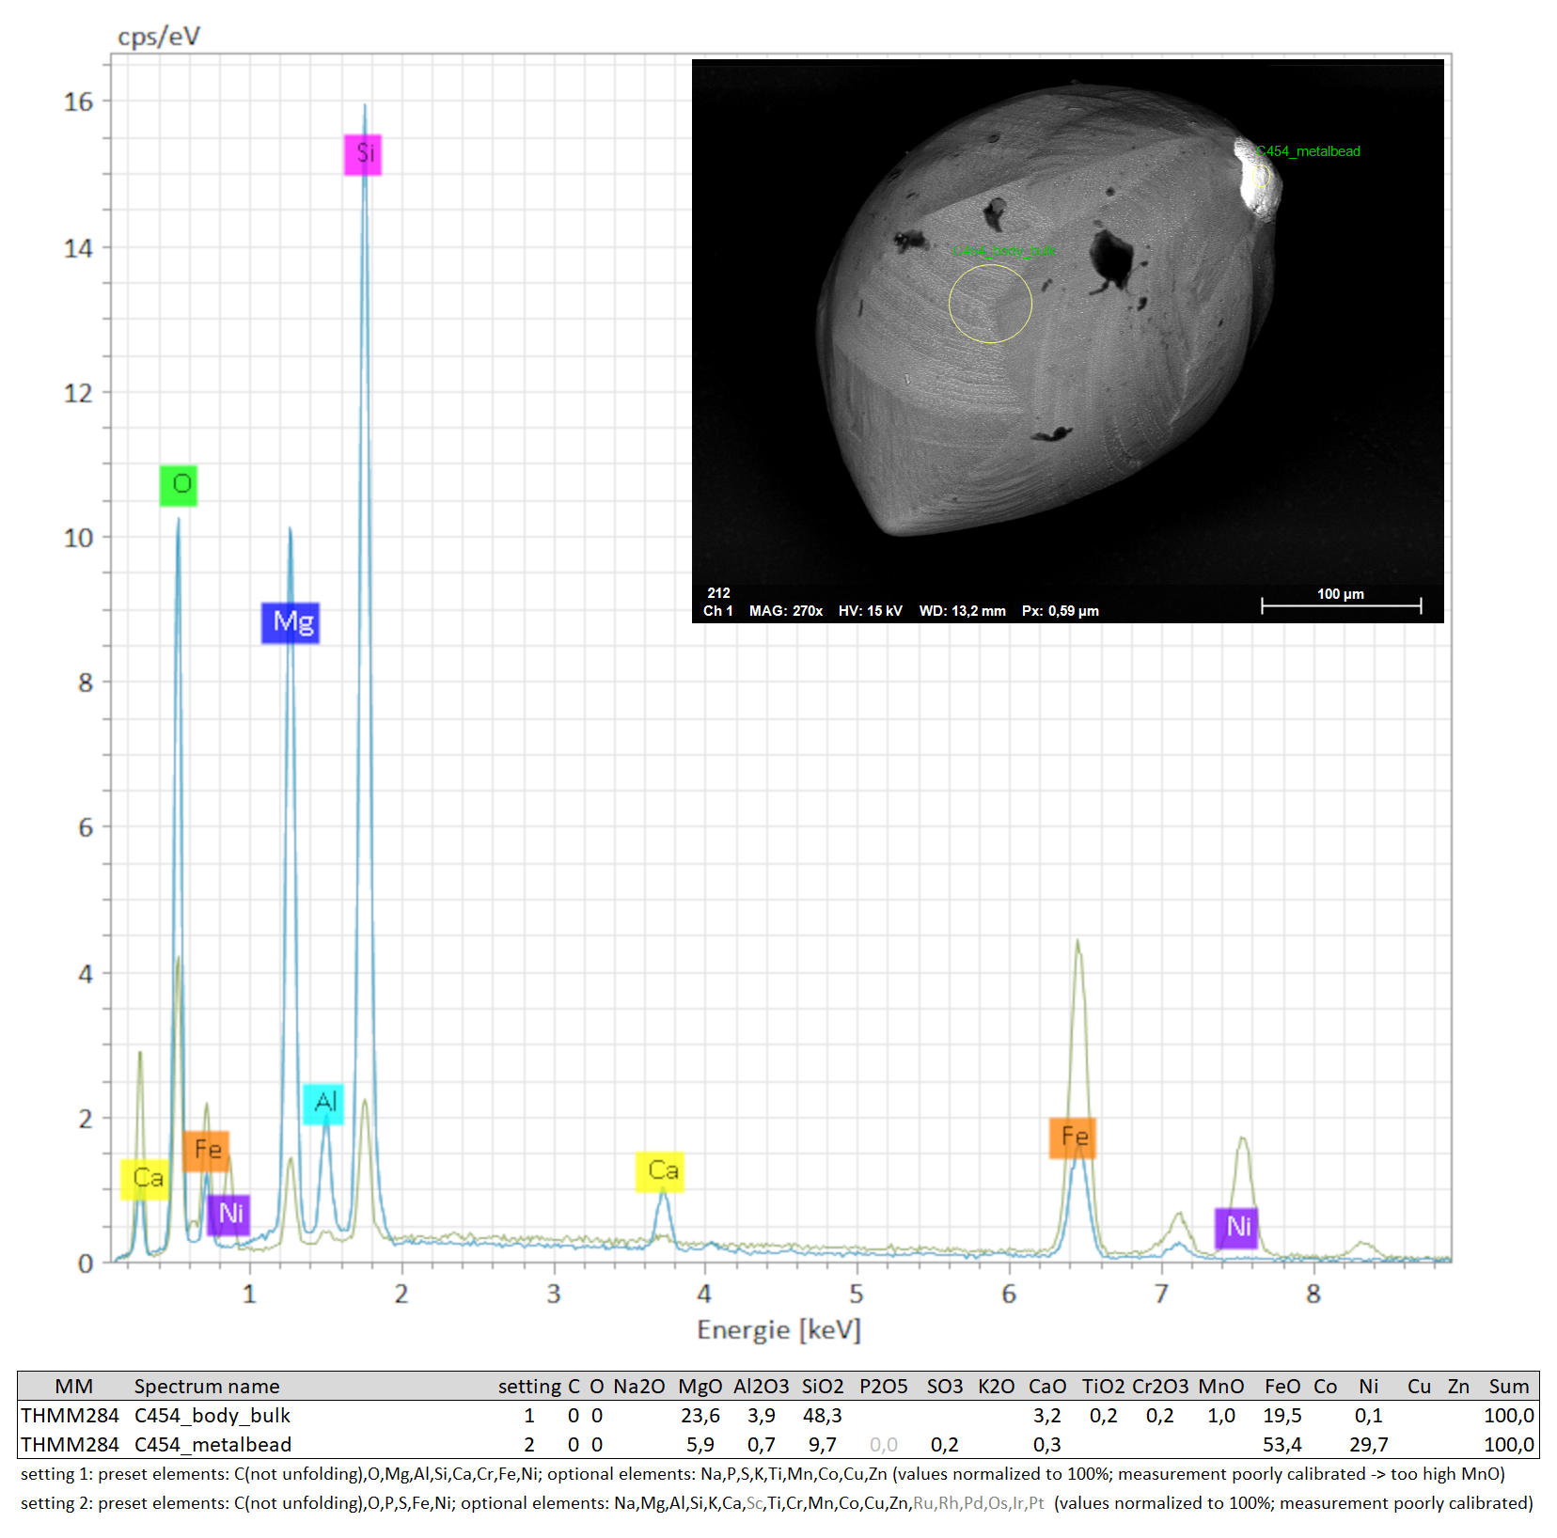The image size is (1557, 1538).
Task: Click the C454_metalbead annotation in SEM image
Action: 1309,151
